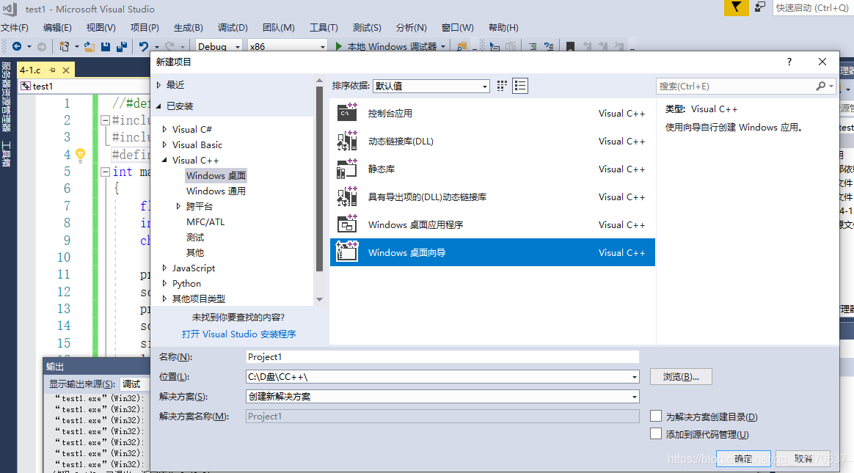Click the category tree vertical scrollbar
The height and width of the screenshot is (473, 854).
319,178
